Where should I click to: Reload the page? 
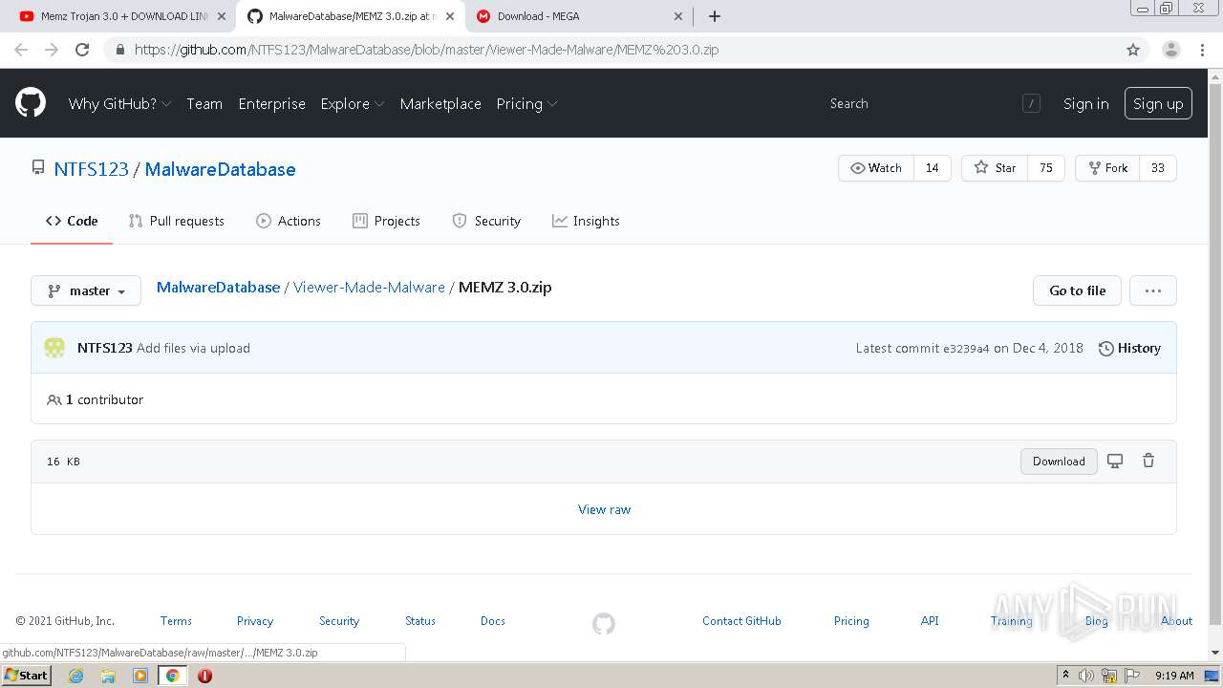(x=82, y=50)
